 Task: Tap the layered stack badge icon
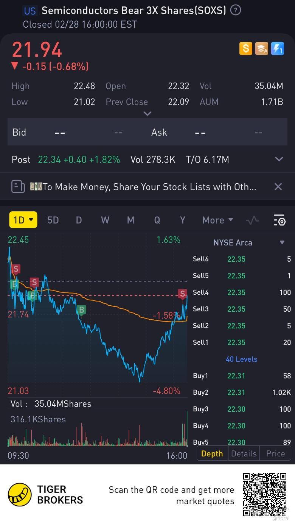262,48
